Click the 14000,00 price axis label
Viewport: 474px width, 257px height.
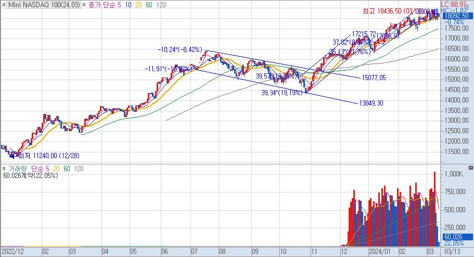click(x=456, y=100)
